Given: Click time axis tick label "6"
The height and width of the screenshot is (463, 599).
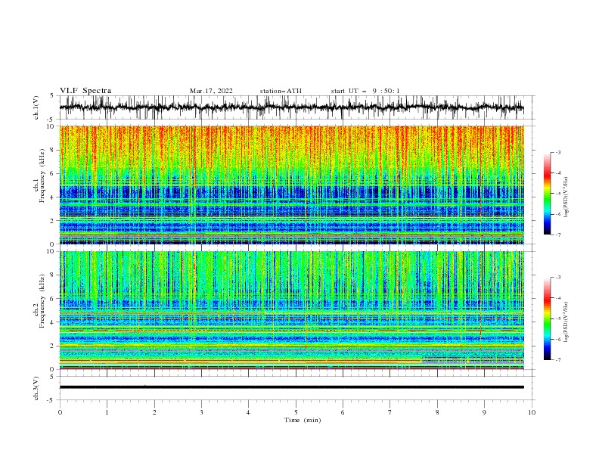Looking at the screenshot, I should [343, 412].
